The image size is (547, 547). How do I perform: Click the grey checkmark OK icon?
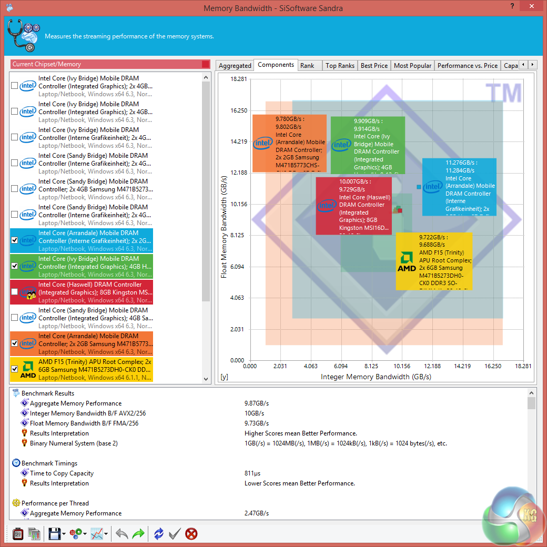click(175, 534)
